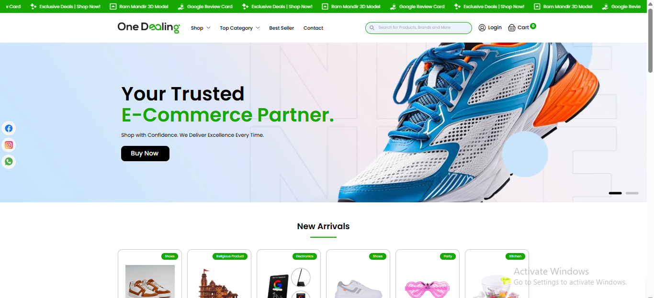The width and height of the screenshot is (654, 298).
Task: Click the Login user profile icon
Action: click(482, 28)
